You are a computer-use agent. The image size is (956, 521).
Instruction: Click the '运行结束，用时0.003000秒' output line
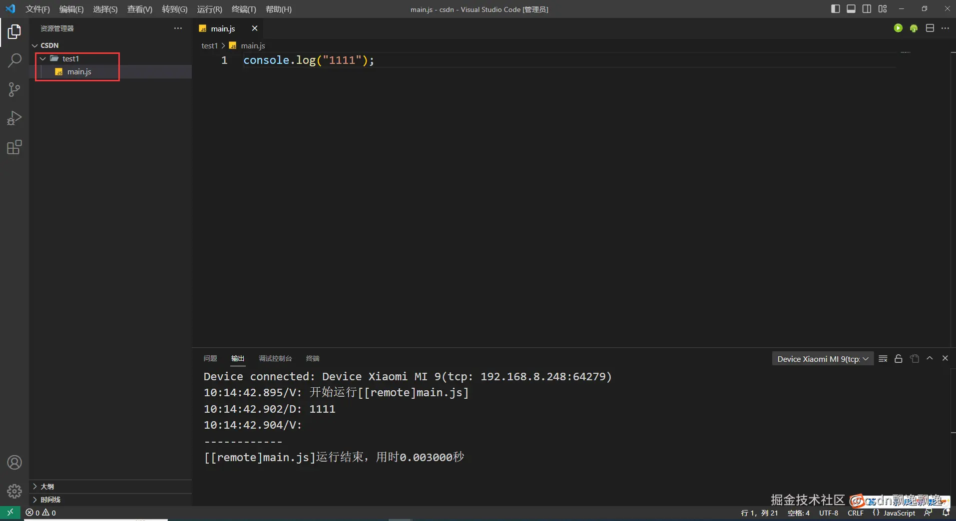pyautogui.click(x=334, y=457)
